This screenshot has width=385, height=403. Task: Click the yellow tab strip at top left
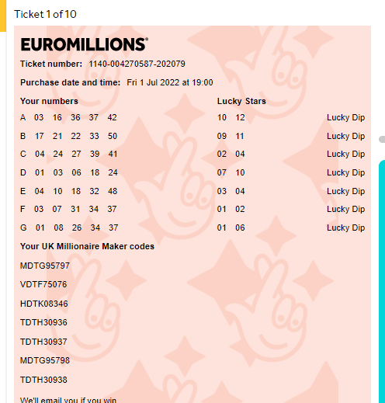(x=3, y=16)
